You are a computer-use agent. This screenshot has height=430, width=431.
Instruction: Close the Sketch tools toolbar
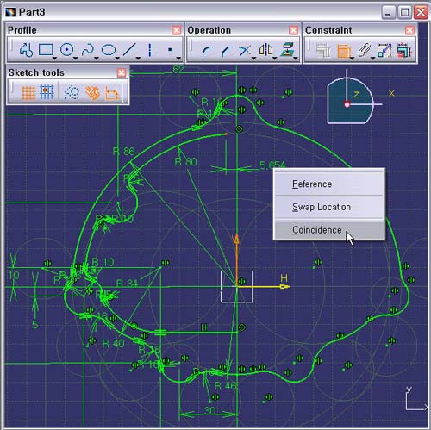(x=122, y=72)
